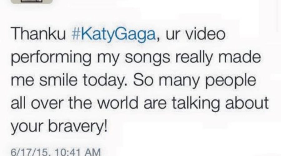
Task: Click the word people in the tweet
Action: pos(230,81)
